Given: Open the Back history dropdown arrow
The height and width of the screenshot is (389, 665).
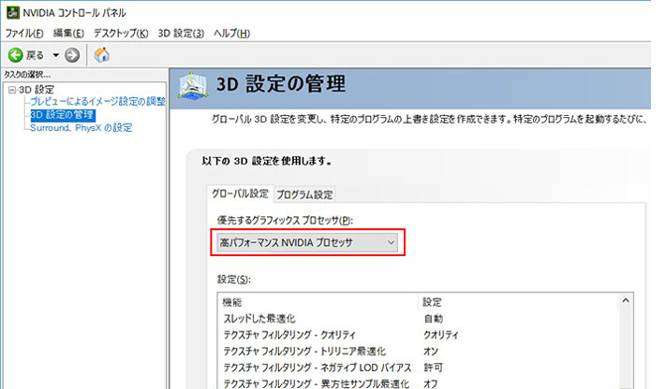Looking at the screenshot, I should point(55,55).
